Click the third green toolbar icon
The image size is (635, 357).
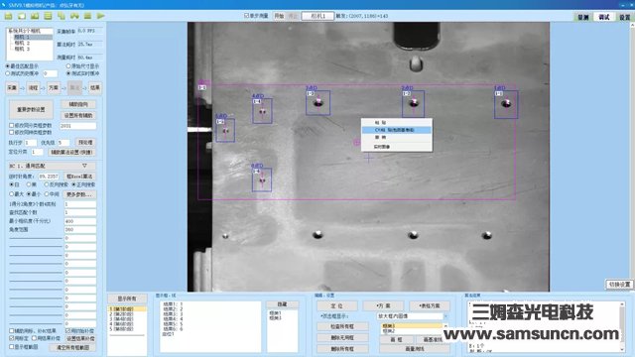35,16
